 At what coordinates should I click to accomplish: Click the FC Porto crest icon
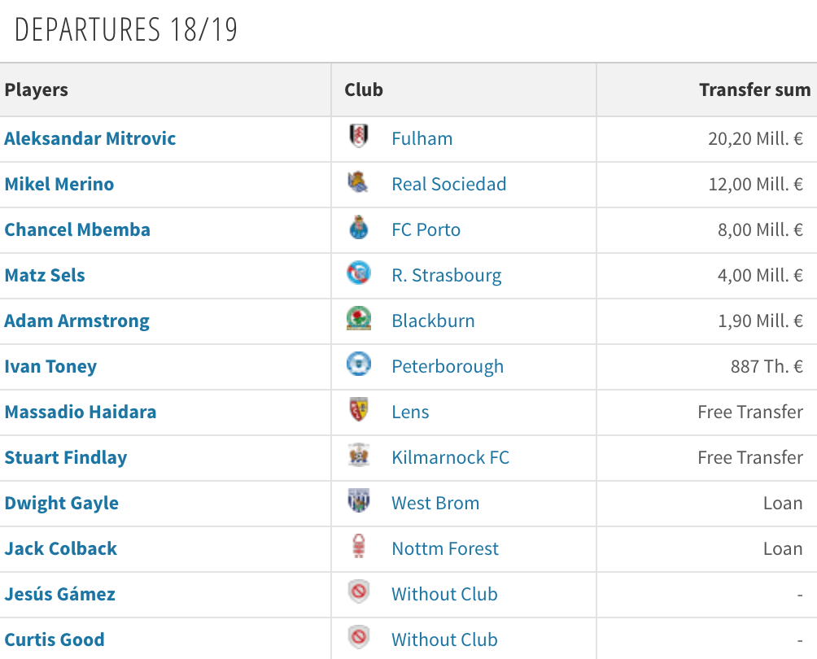tap(358, 228)
